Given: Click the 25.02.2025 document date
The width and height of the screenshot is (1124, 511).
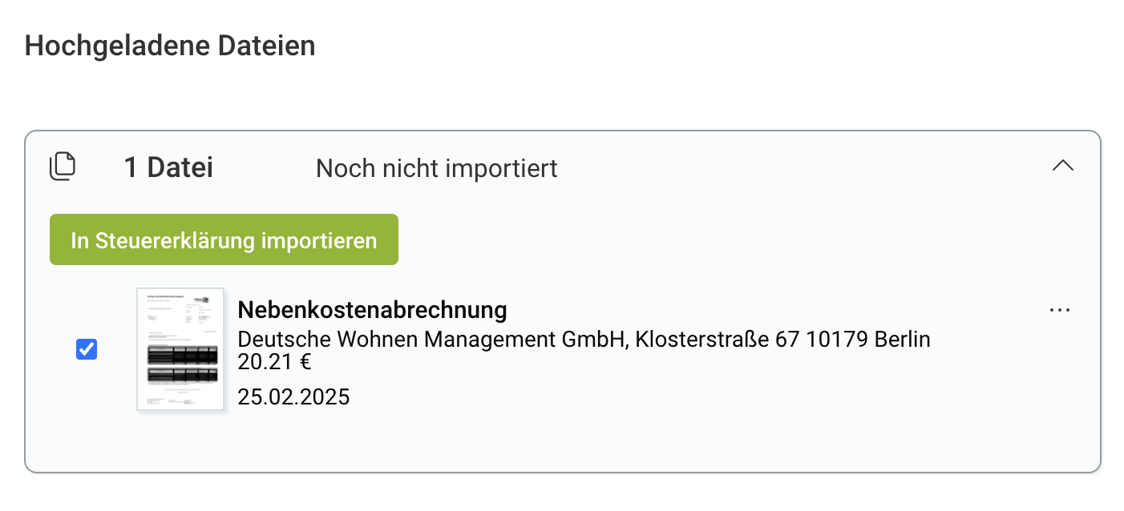Looking at the screenshot, I should [293, 397].
